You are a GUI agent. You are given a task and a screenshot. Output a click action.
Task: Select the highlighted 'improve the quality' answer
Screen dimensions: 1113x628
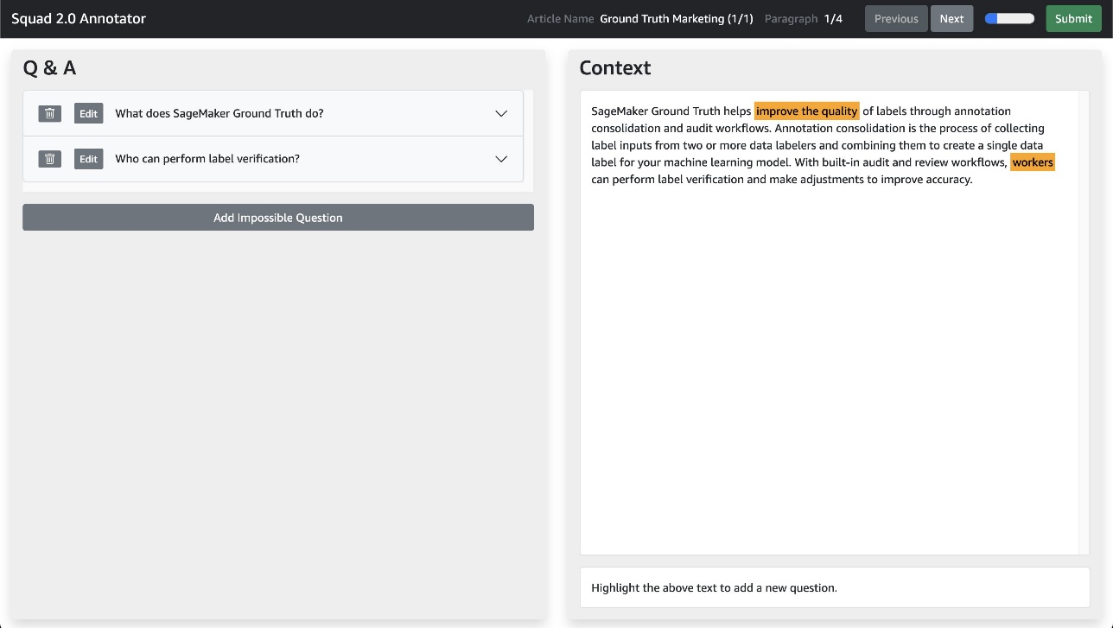pos(807,111)
